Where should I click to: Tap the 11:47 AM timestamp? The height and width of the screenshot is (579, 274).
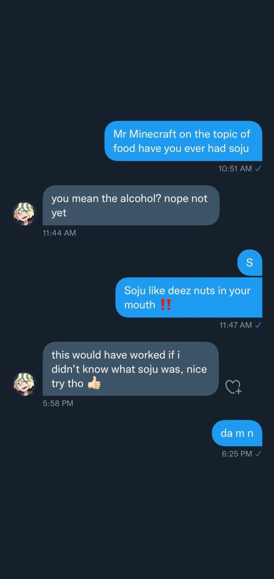[x=235, y=325]
